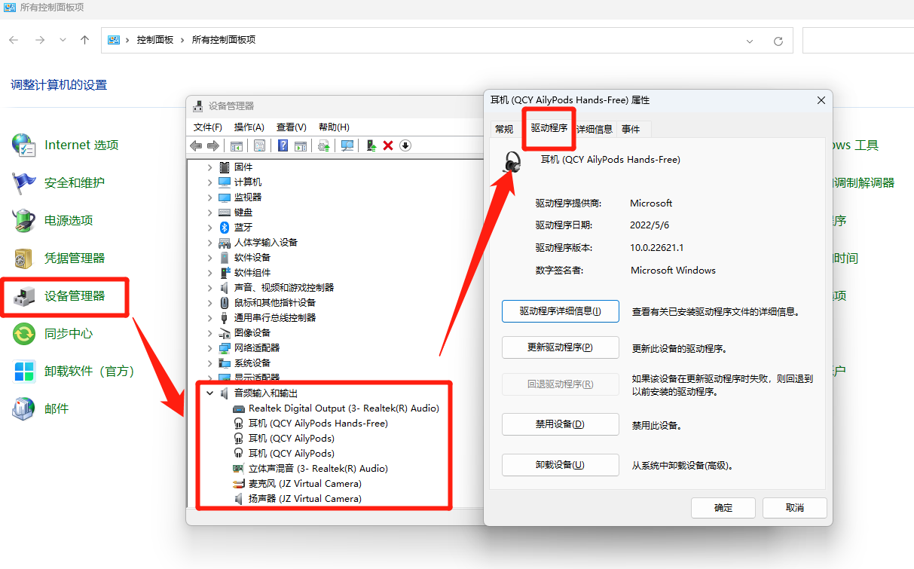
Task: Collapse the 音频输入和输出 tree node
Action: pos(210,393)
